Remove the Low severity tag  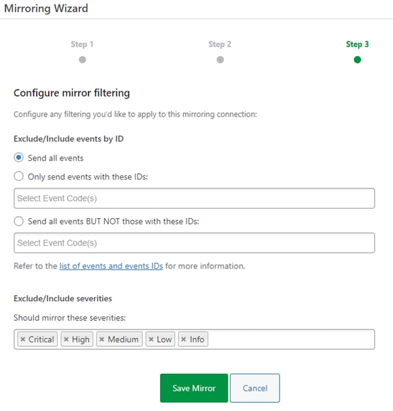tap(151, 339)
